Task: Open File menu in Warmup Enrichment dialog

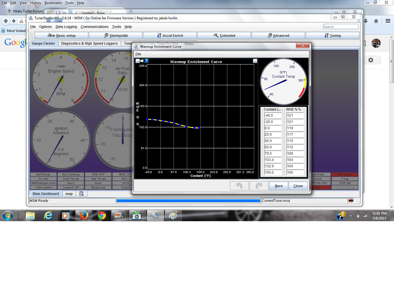Action: (137, 54)
